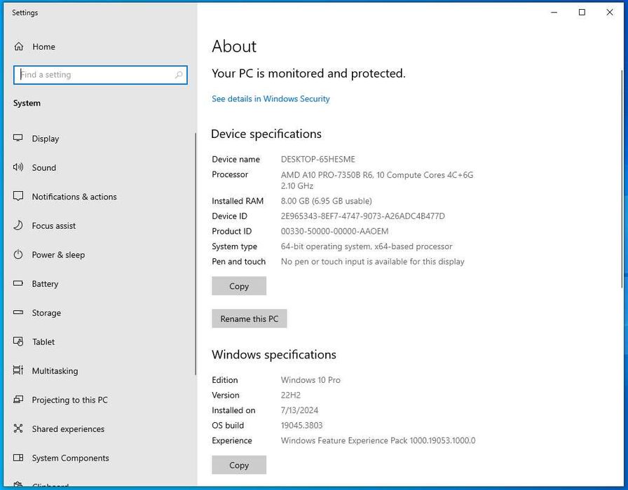Navigate to Power & sleep
The image size is (628, 490).
tap(100, 255)
